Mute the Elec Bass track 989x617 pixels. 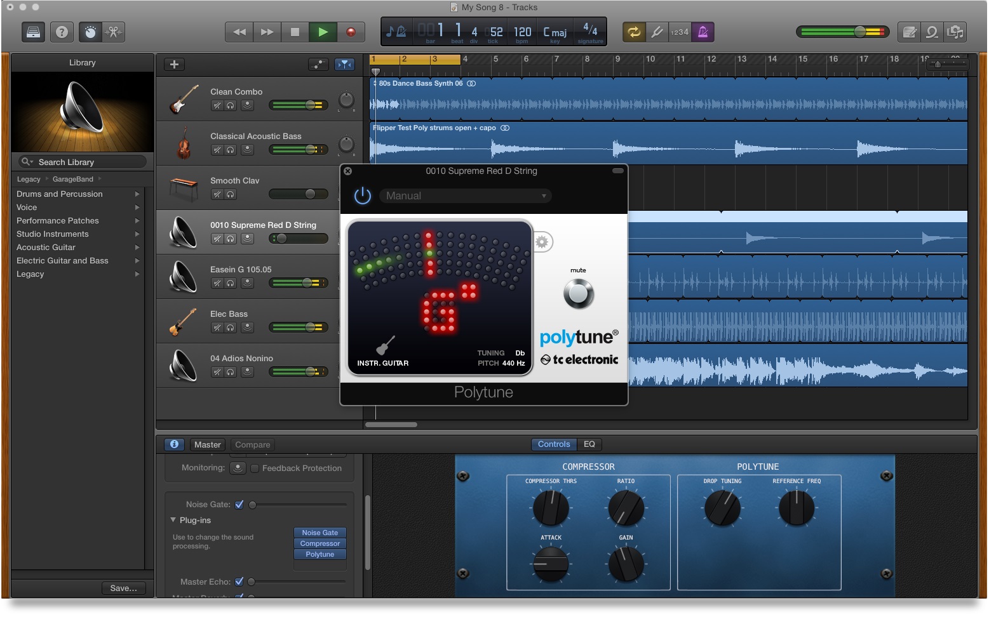217,328
